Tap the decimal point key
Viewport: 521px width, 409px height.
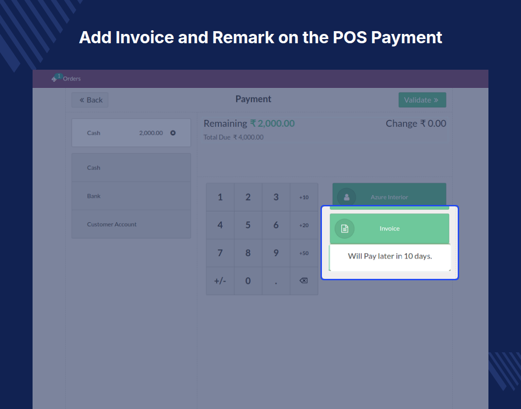[x=276, y=281]
